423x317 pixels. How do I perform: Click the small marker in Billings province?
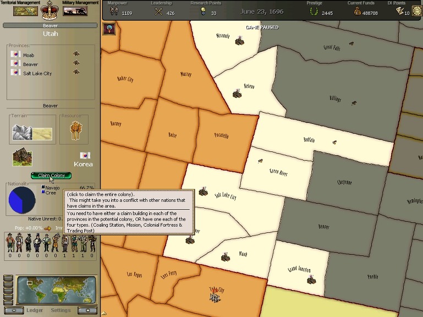tap(354, 103)
